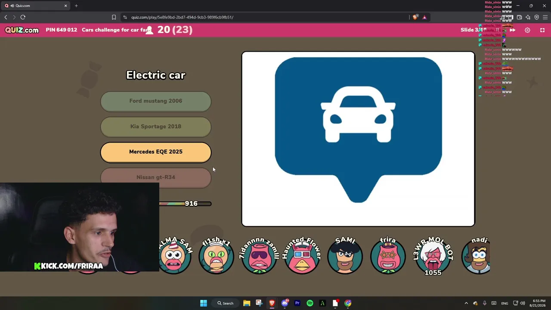The image size is (551, 310).
Task: Open Brave VPN shield icon
Action: [536, 17]
